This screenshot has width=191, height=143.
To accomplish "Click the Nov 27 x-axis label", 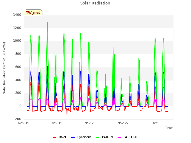I will pos(123,123).
